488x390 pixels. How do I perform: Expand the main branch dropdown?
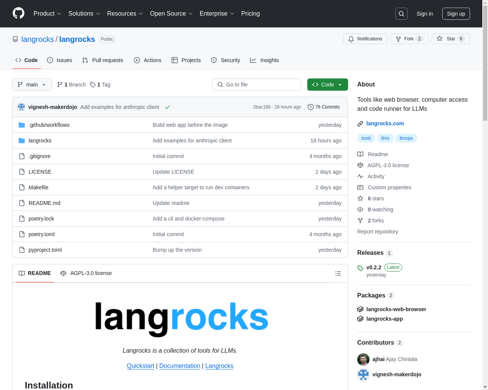coord(32,85)
